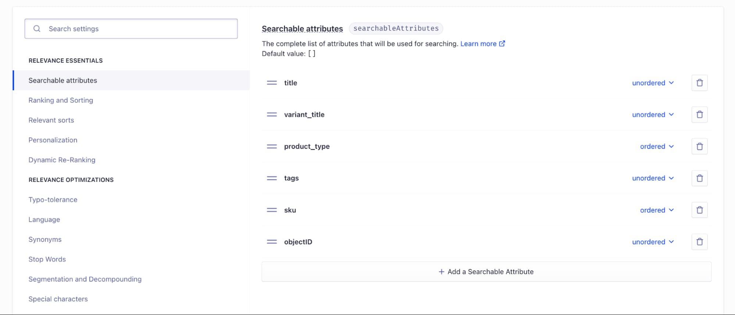Remove the product_type attribute
The image size is (735, 315).
(699, 146)
